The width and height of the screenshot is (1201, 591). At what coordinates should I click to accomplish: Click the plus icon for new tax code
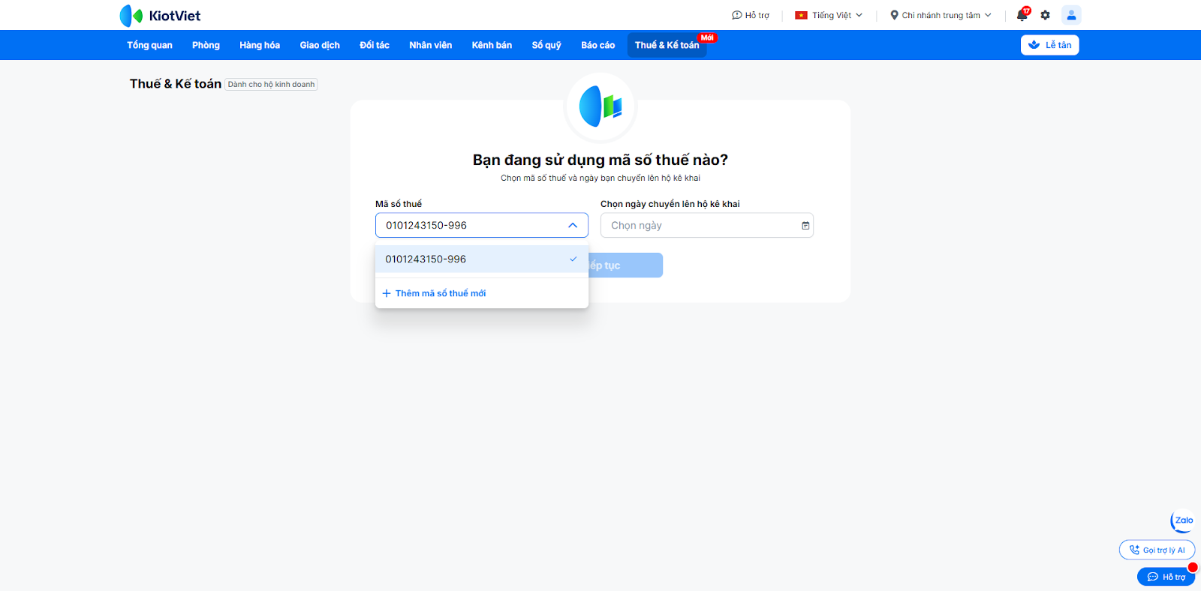(387, 293)
